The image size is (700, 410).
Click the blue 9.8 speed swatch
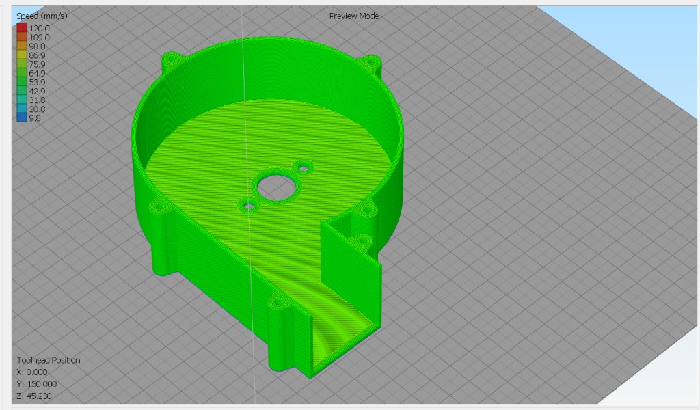coord(22,118)
